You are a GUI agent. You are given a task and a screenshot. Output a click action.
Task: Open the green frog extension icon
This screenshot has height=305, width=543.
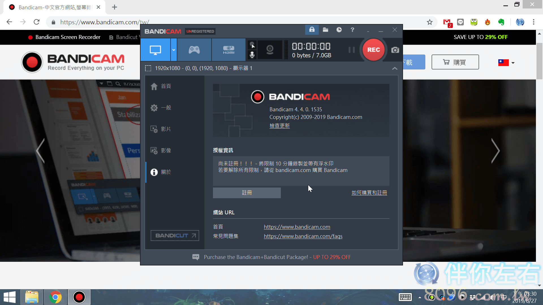point(474,22)
